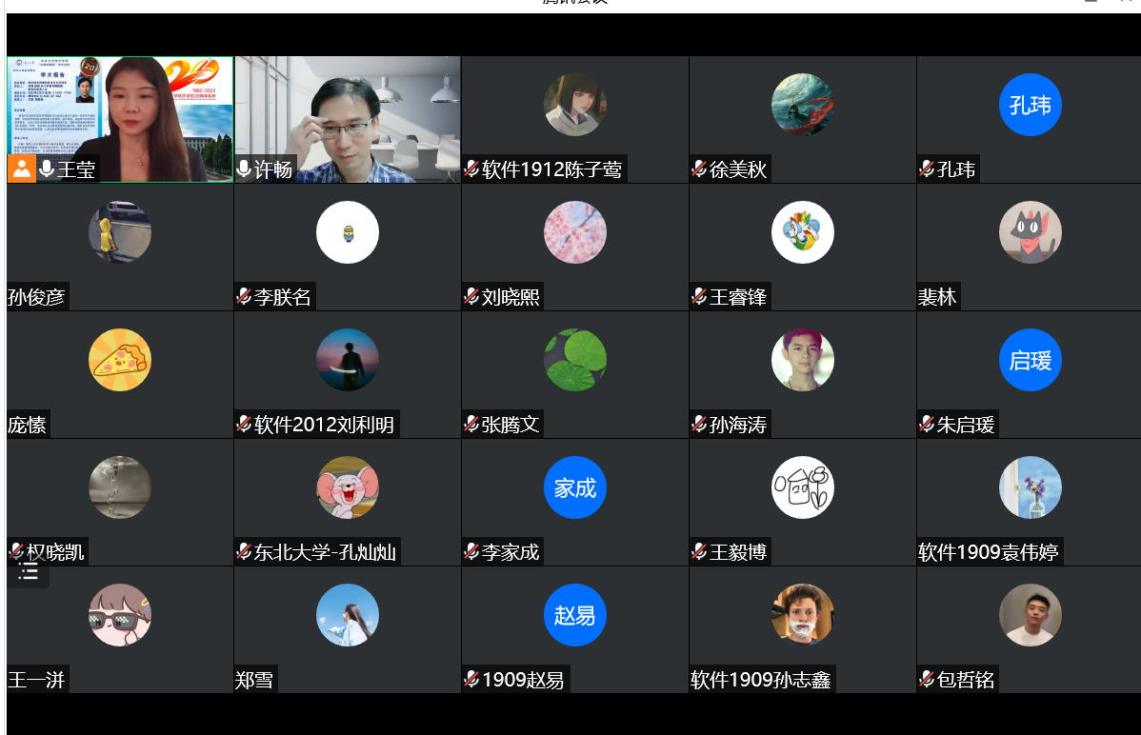Click the orange host icon beside 王莹

21,169
